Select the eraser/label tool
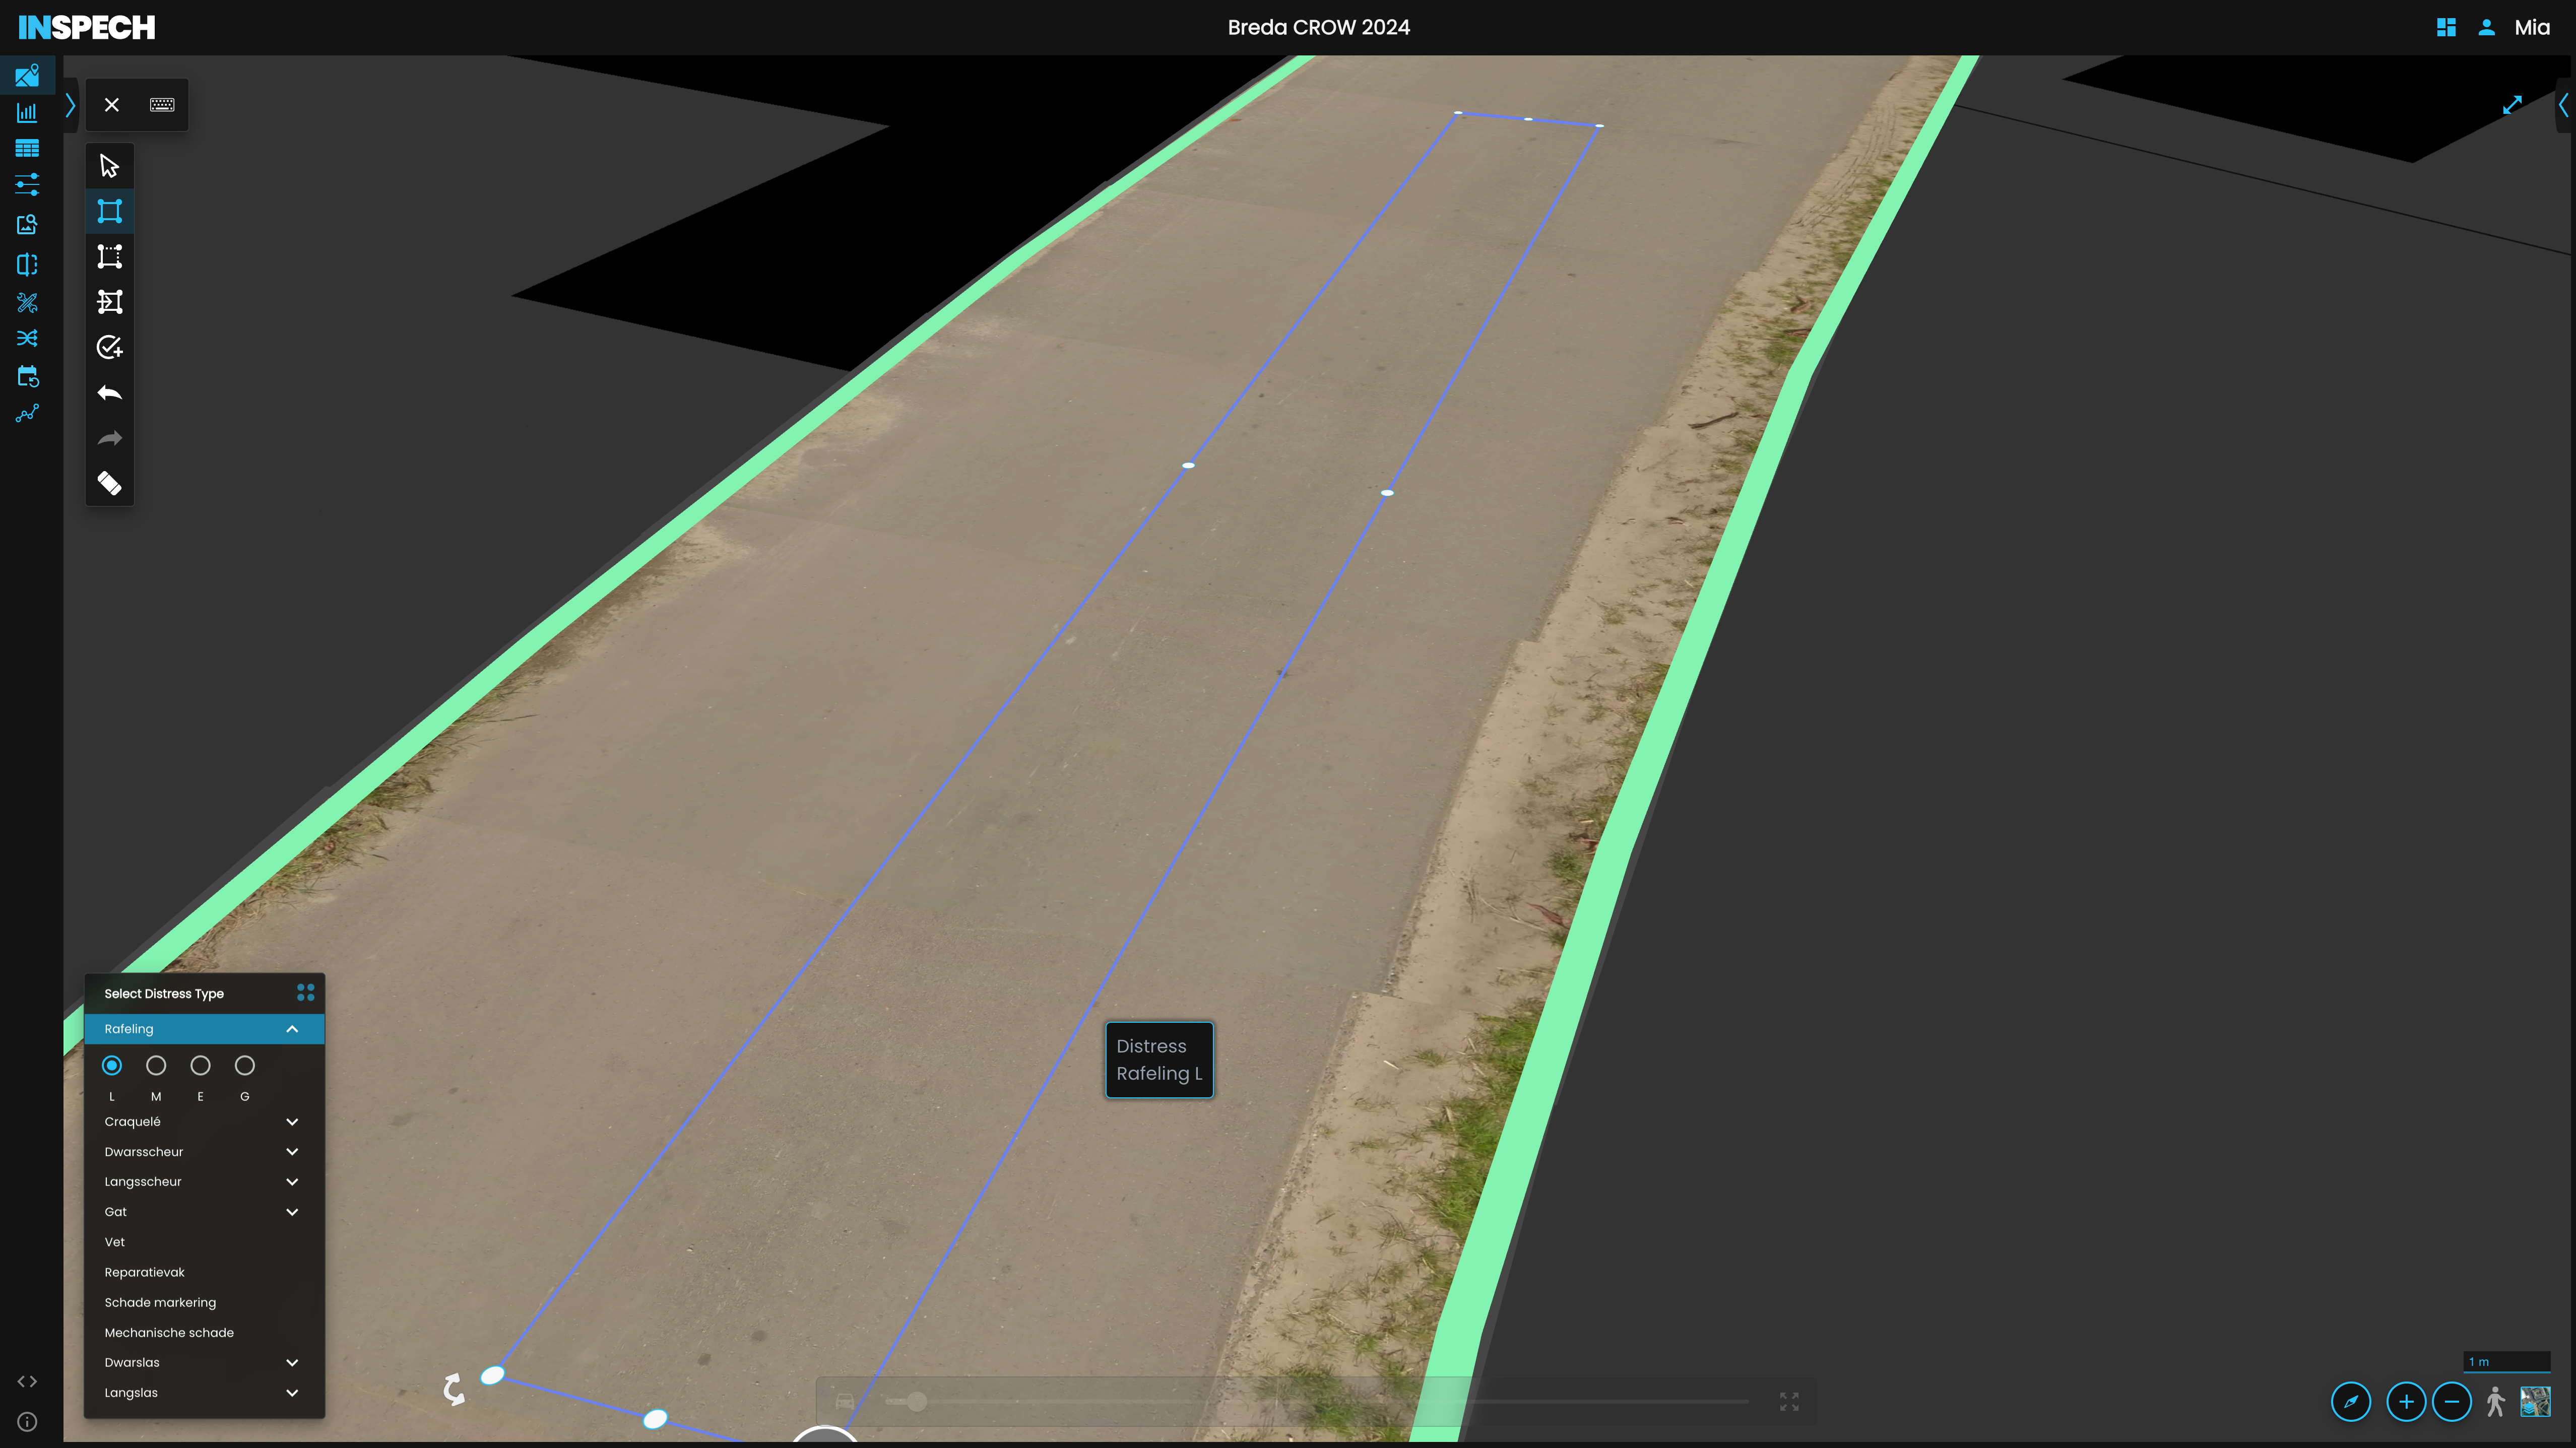The width and height of the screenshot is (2576, 1448). point(110,483)
